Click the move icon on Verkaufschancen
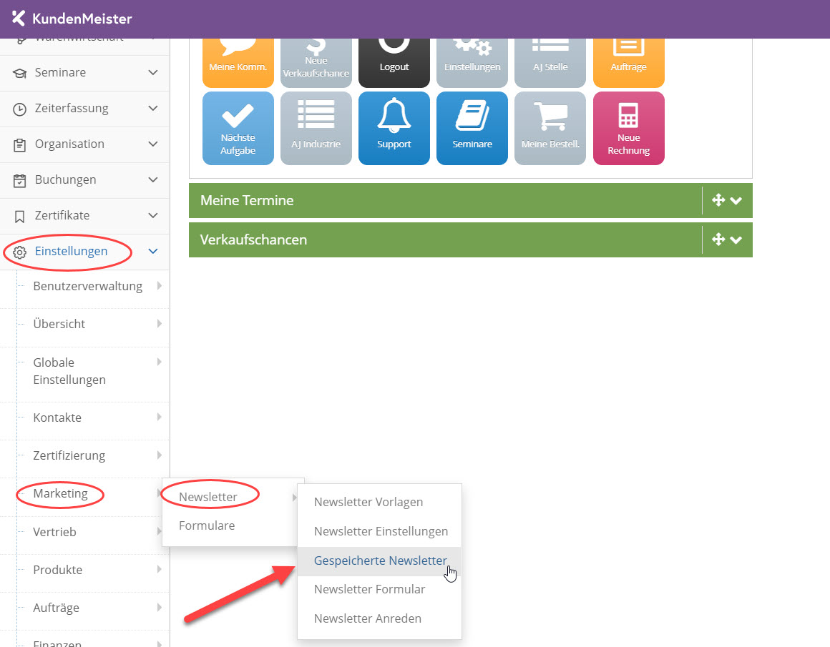The height and width of the screenshot is (647, 830). pos(718,239)
